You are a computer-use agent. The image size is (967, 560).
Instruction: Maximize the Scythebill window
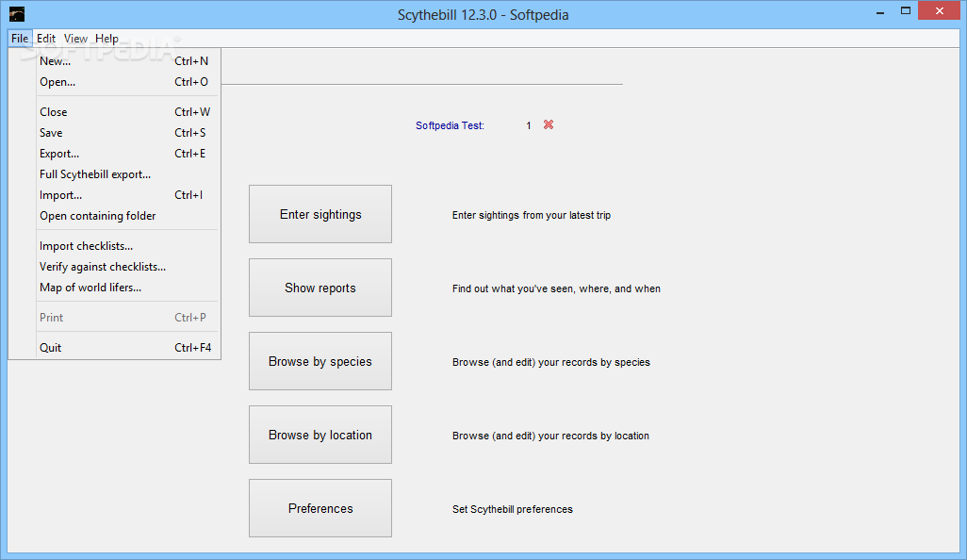click(906, 11)
